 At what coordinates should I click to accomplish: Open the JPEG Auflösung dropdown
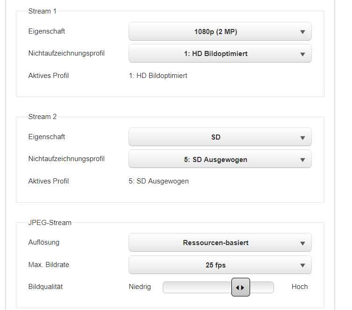(x=220, y=243)
